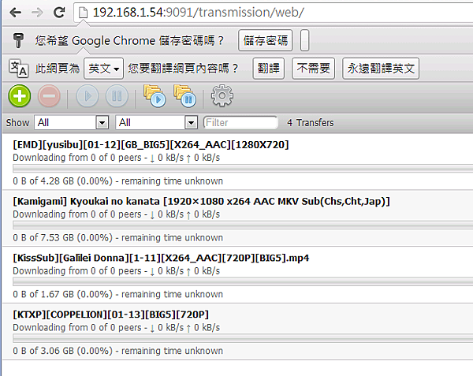Click the 永遠翻譯英文 button
Image resolution: width=473 pixels, height=376 pixels.
(x=381, y=69)
